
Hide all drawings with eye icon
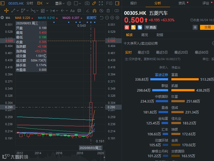click(x=101, y=10)
